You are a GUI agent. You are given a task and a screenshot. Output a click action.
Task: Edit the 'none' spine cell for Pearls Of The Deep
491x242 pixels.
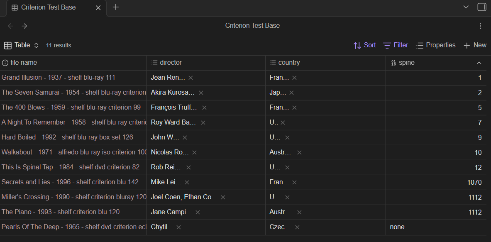pos(436,227)
